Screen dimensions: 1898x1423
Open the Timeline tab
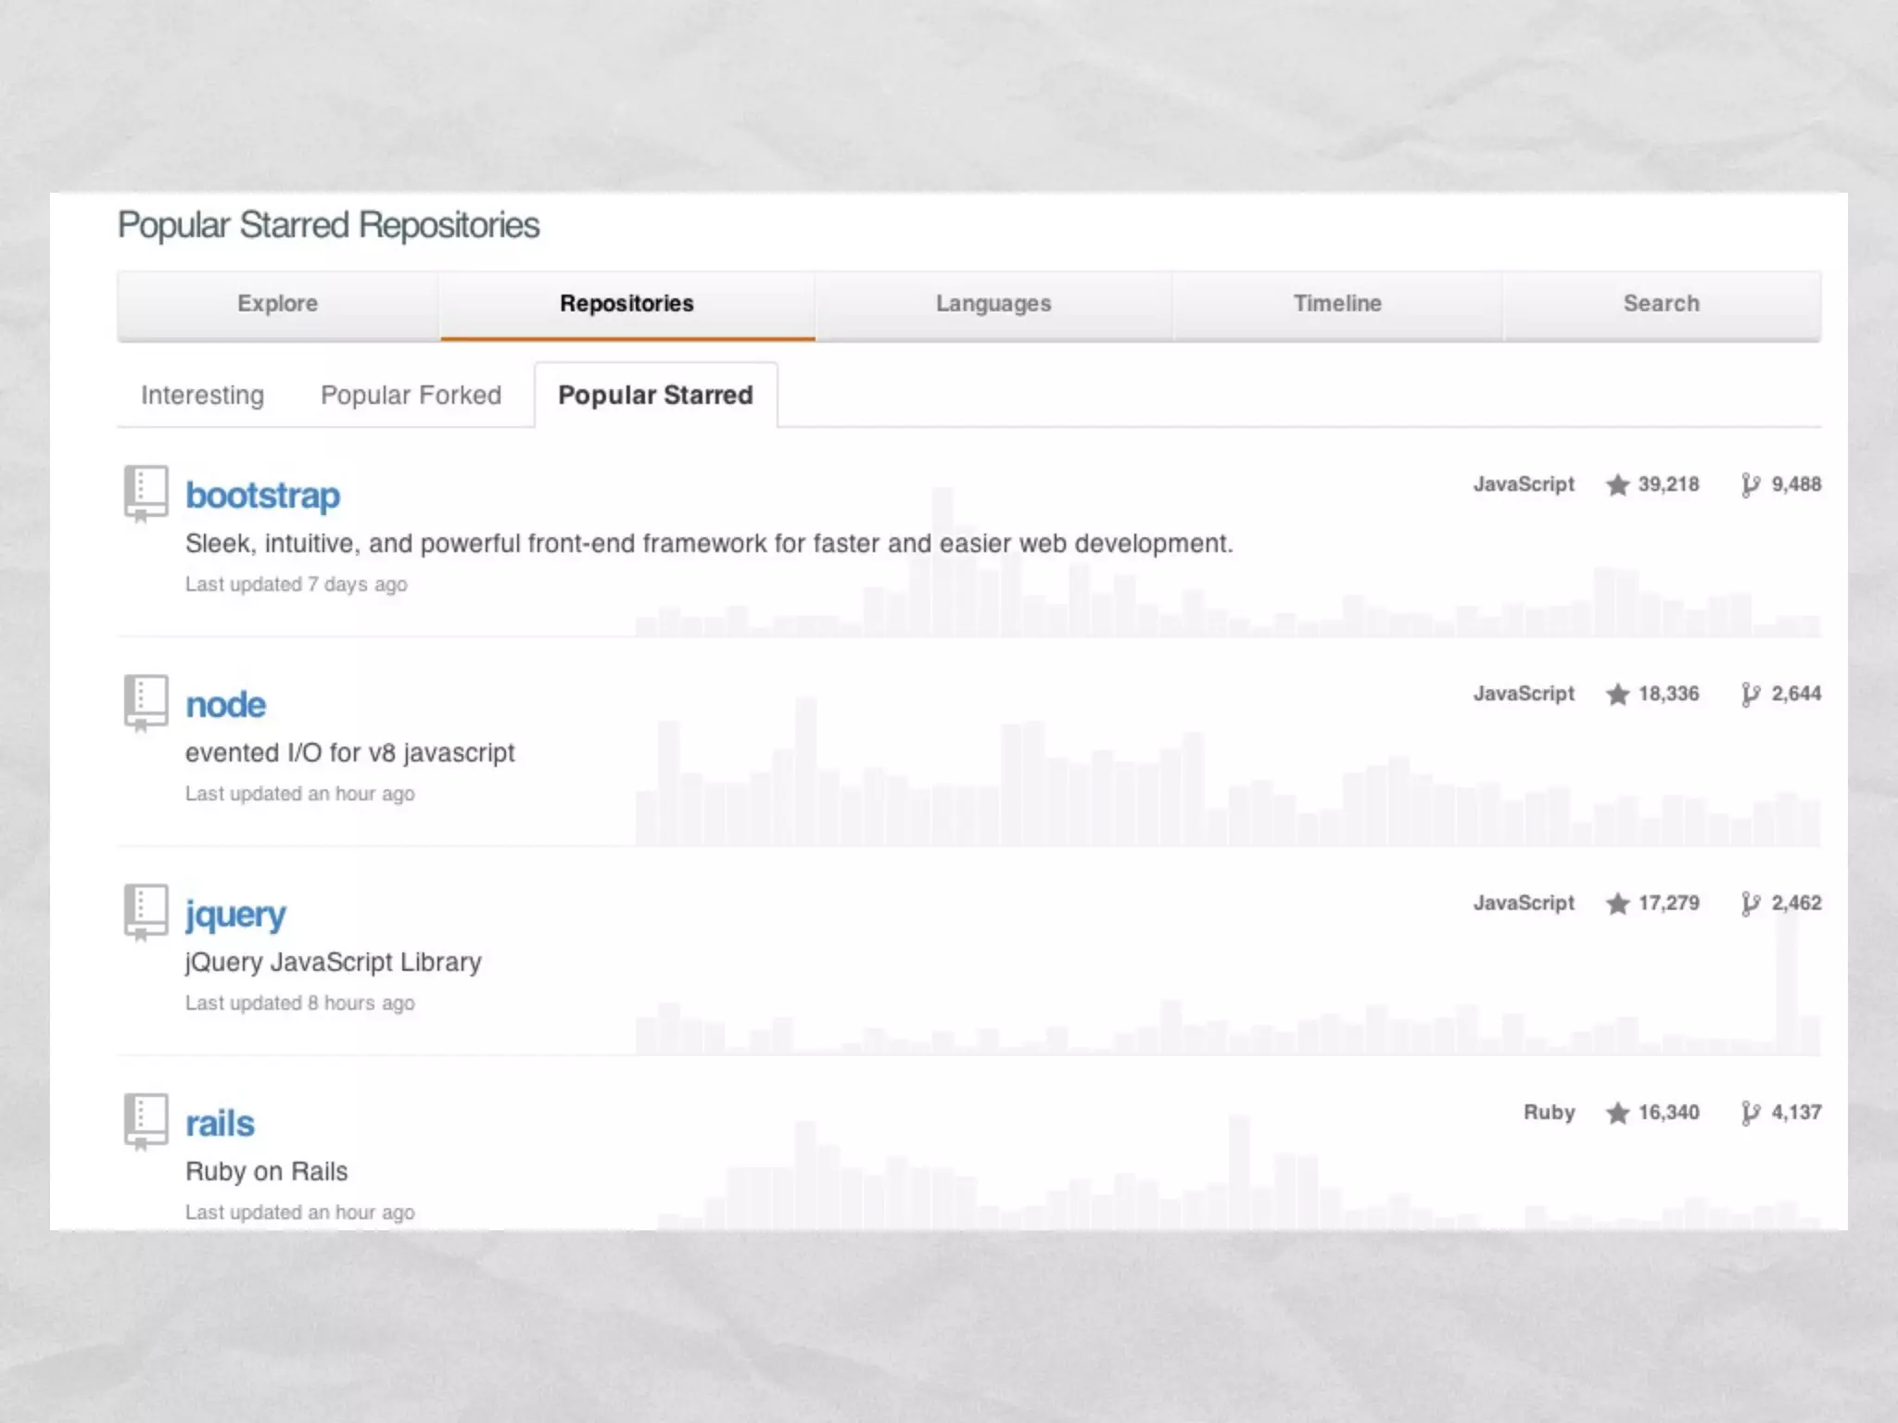[x=1337, y=305]
